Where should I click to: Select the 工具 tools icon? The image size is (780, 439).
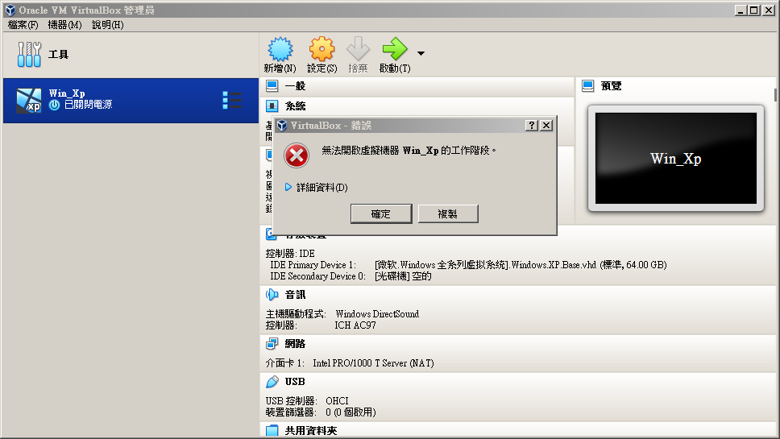coord(29,54)
